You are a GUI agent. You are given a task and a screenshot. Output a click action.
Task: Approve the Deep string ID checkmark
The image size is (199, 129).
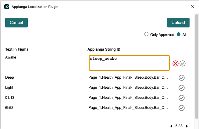[x=182, y=78]
